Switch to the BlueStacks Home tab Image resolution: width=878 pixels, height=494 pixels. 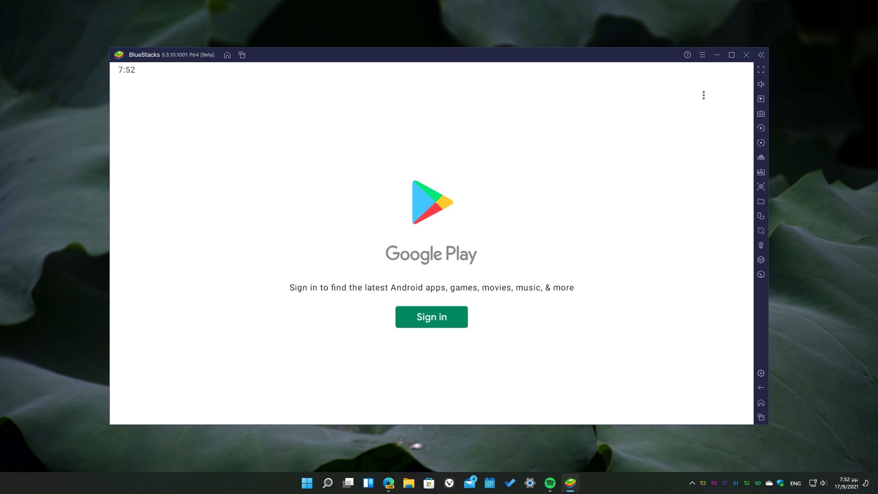point(227,54)
